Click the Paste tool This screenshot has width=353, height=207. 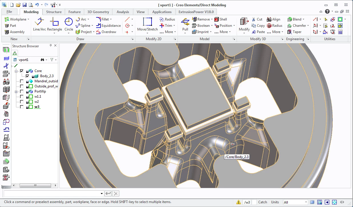258,32
